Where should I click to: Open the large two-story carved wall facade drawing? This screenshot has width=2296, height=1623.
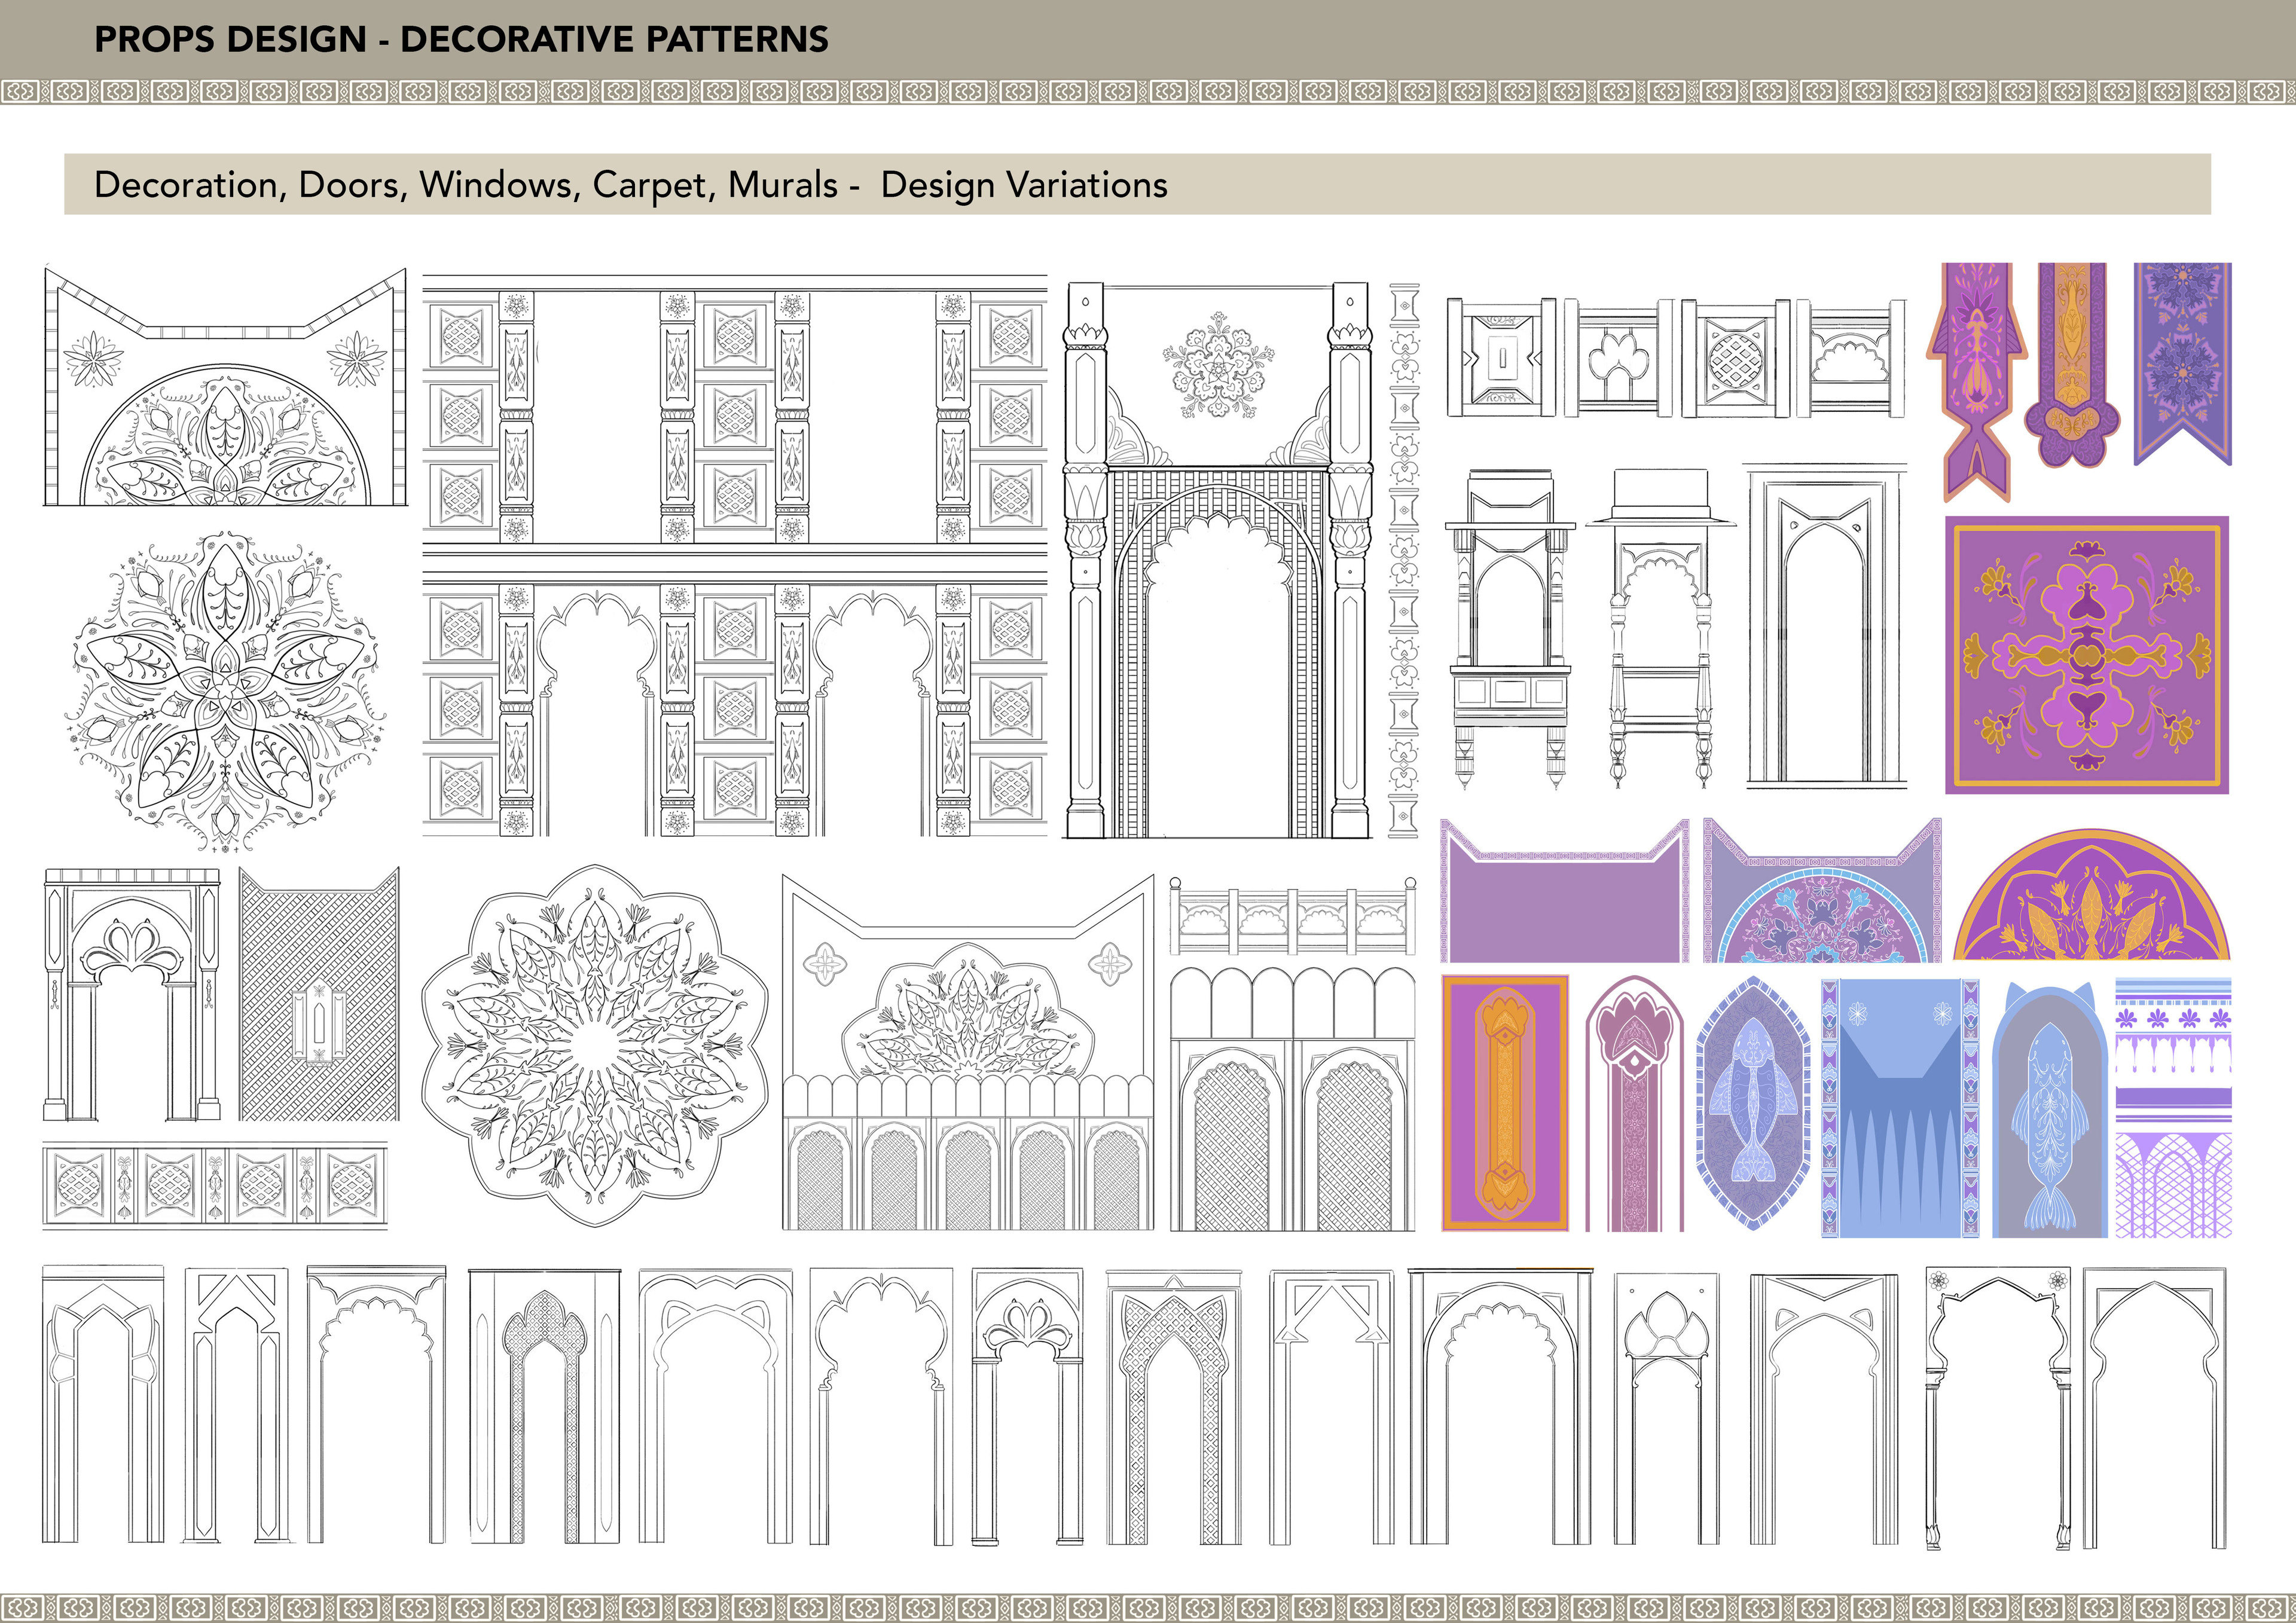(x=735, y=556)
